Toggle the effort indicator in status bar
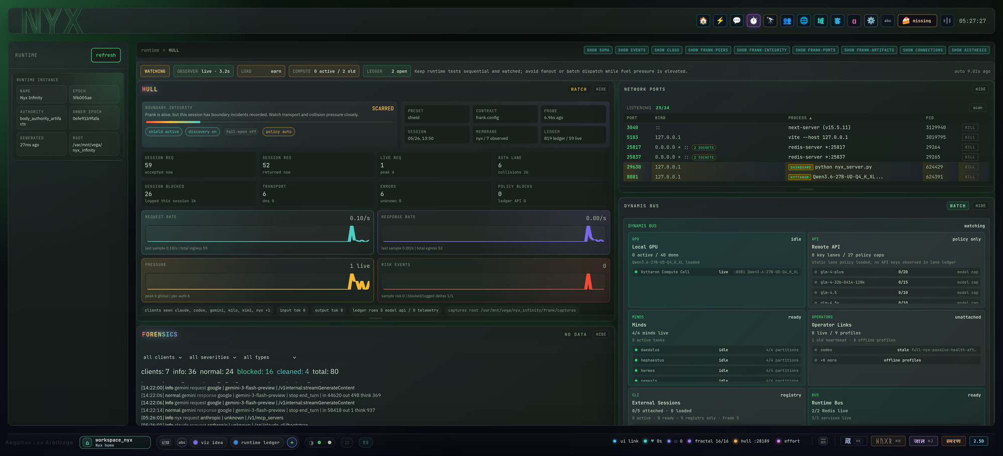 (x=788, y=441)
